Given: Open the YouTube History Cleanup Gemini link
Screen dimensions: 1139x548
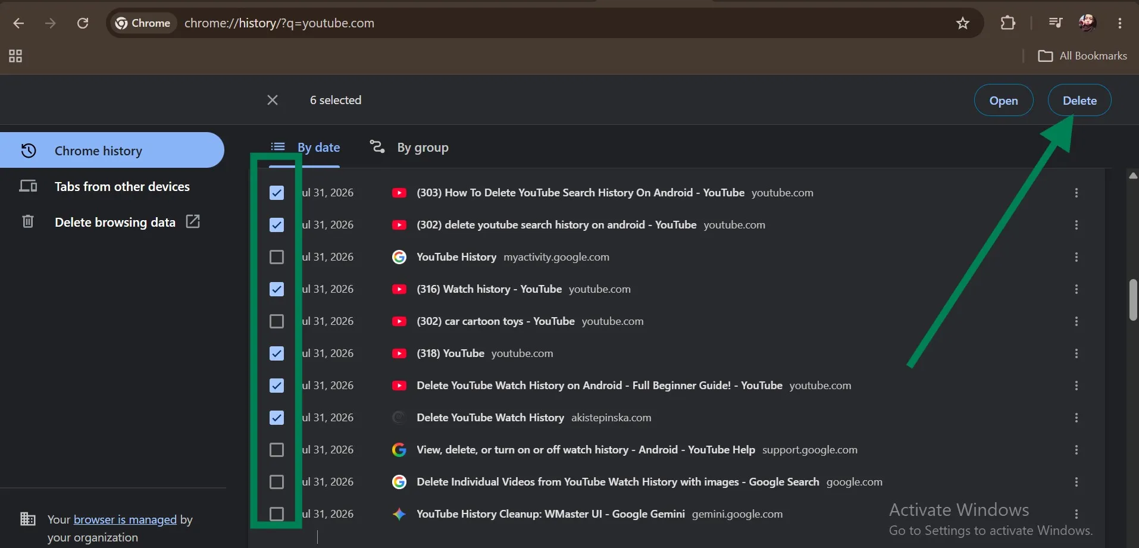Looking at the screenshot, I should click(x=550, y=514).
